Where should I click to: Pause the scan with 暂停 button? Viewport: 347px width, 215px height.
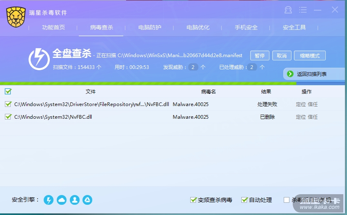pos(260,55)
